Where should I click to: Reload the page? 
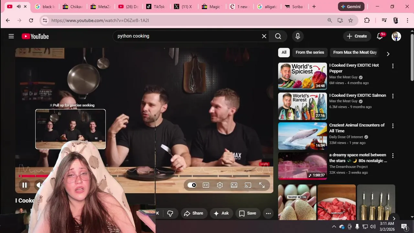coord(31,20)
